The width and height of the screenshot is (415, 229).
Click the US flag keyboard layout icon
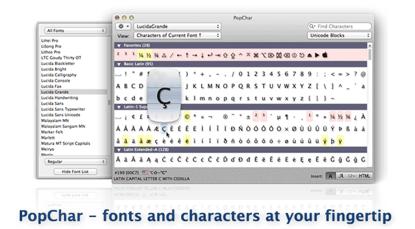click(x=145, y=172)
